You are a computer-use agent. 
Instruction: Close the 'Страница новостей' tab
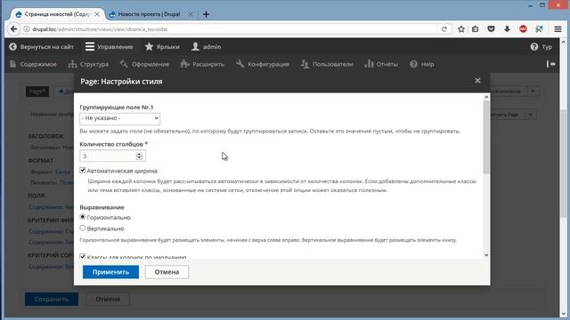pyautogui.click(x=97, y=14)
